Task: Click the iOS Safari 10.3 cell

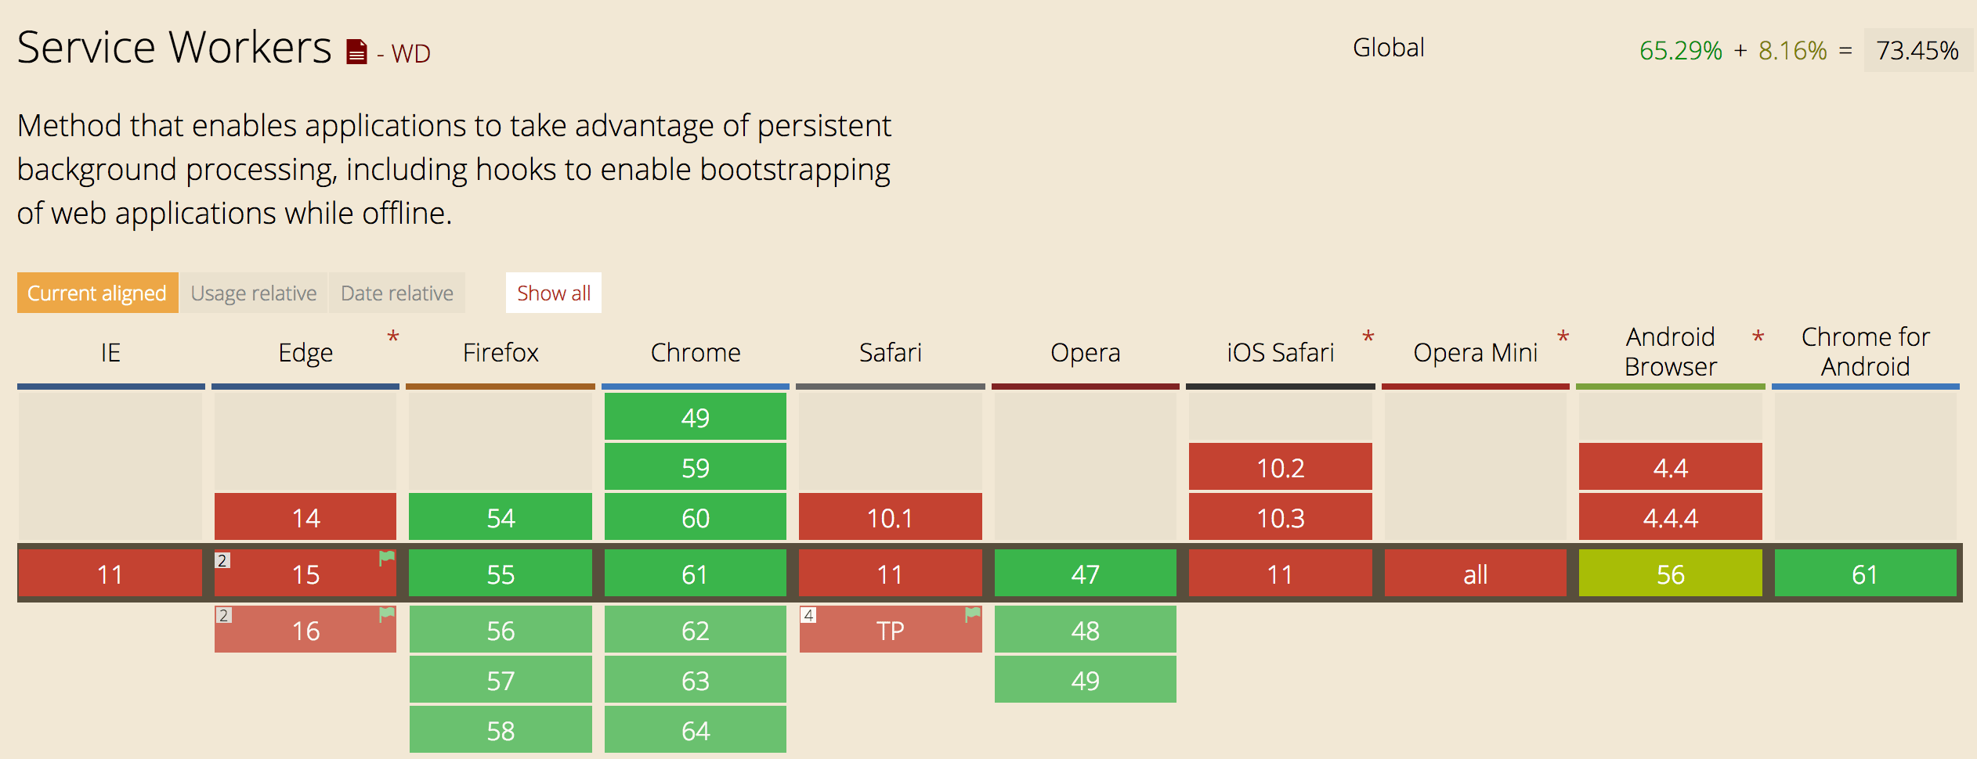Action: click(1280, 517)
